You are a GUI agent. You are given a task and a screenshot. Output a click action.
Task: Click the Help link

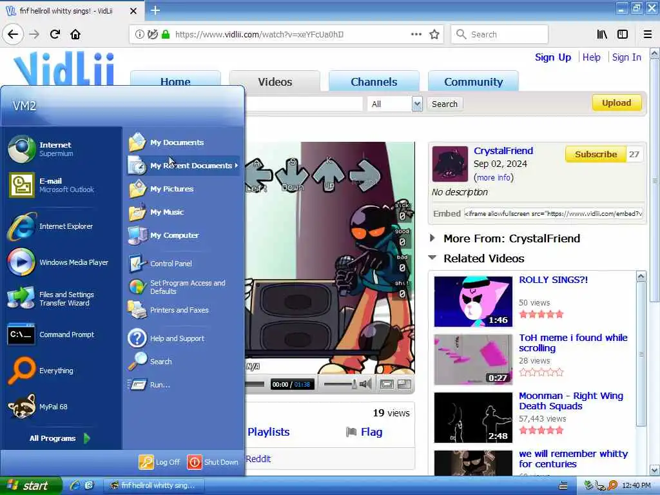pos(592,57)
